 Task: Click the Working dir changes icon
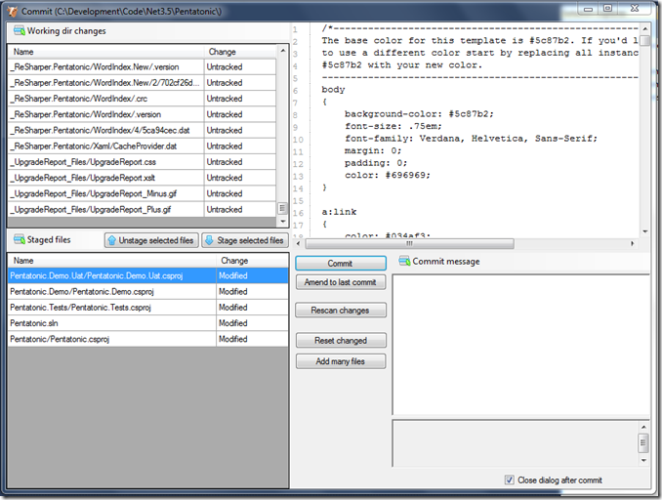pos(20,31)
